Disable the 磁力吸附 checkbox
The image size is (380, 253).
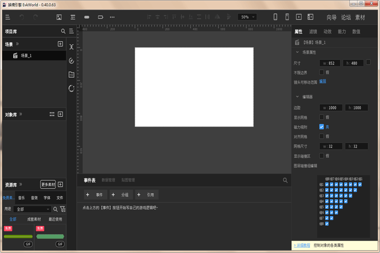[322, 127]
